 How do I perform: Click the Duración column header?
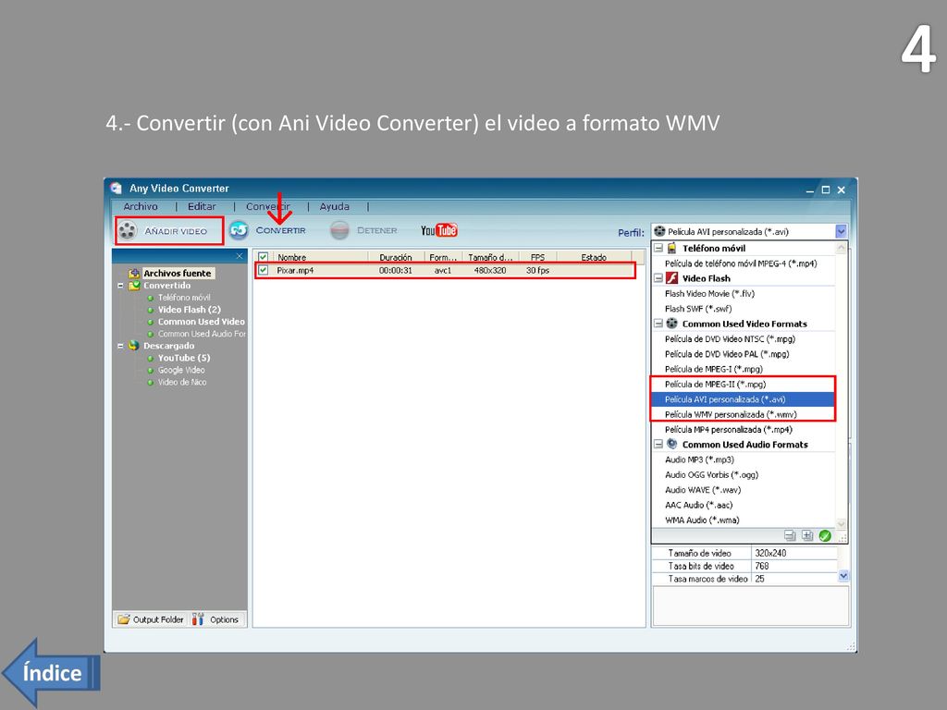(396, 257)
